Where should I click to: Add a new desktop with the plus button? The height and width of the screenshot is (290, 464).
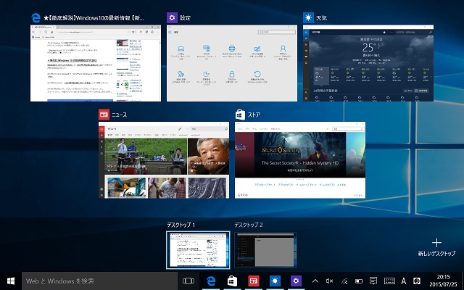coord(436,243)
